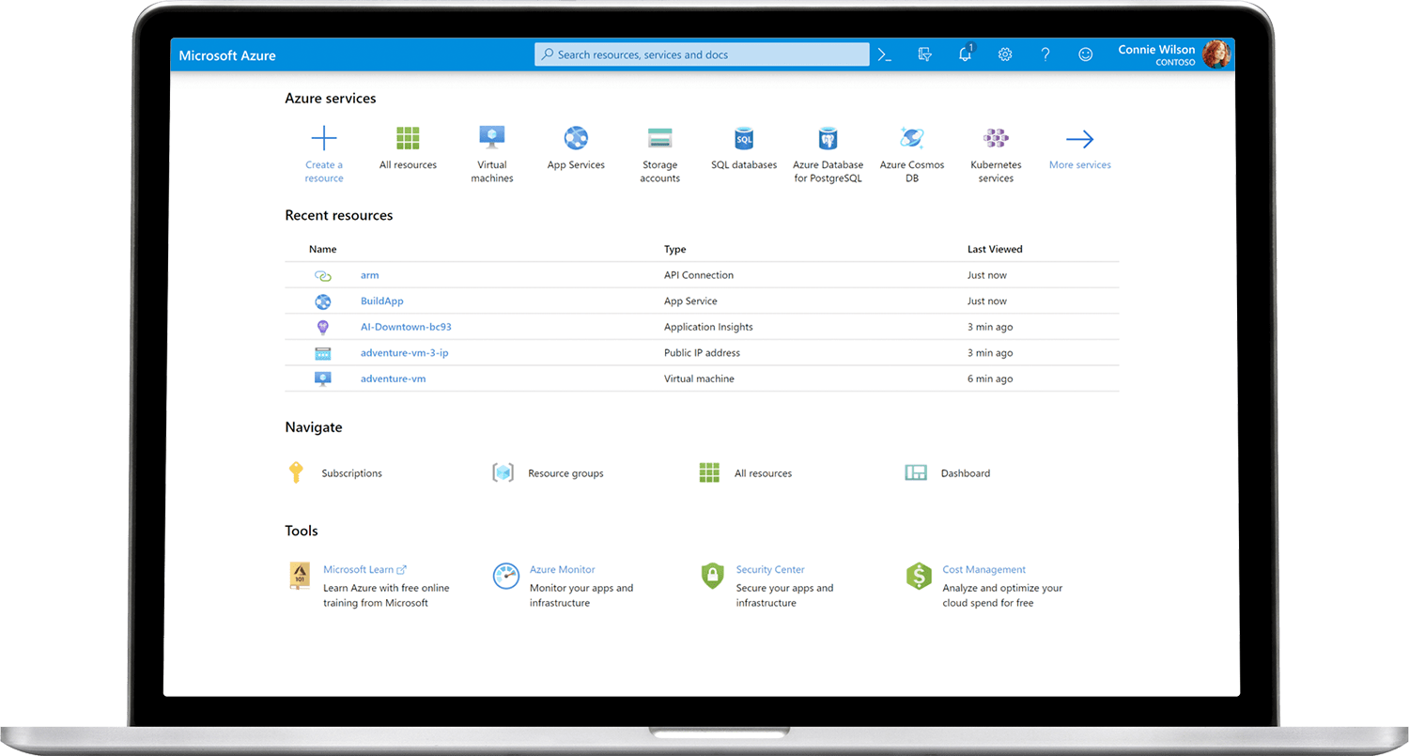Click the adventure-vm virtual machine icon

pos(323,378)
